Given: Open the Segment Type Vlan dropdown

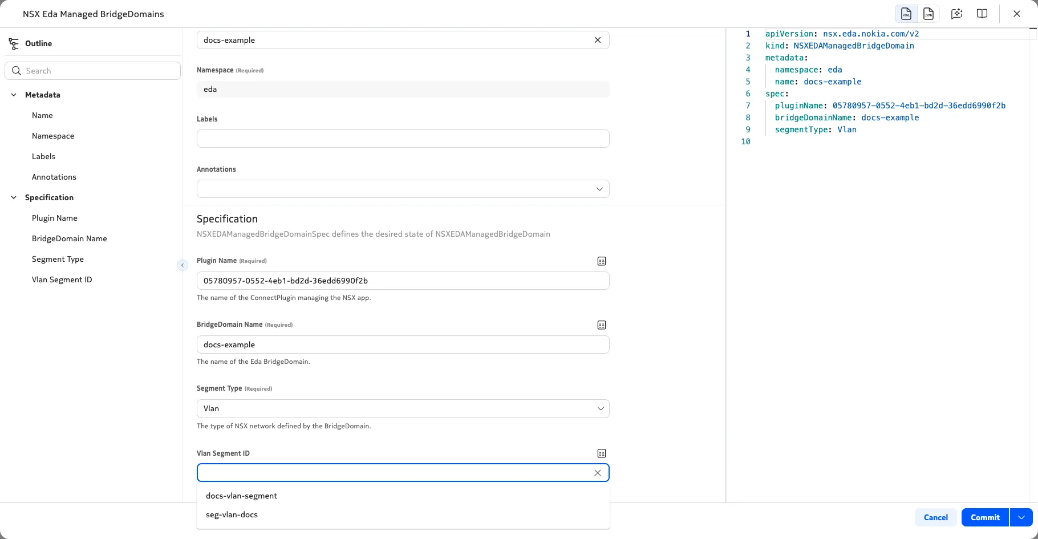Looking at the screenshot, I should pos(403,408).
